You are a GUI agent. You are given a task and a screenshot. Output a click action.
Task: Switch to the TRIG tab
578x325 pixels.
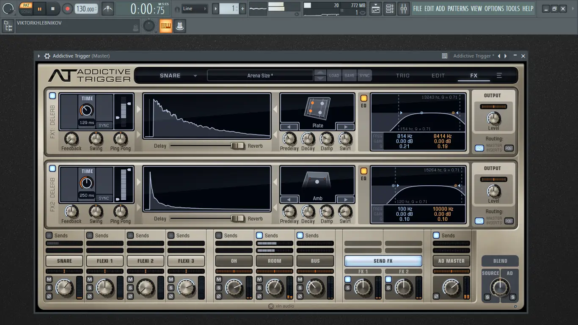click(x=403, y=76)
